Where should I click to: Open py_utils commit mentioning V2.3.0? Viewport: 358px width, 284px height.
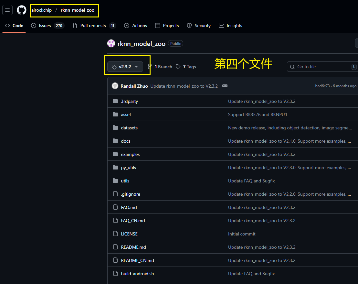coord(289,168)
